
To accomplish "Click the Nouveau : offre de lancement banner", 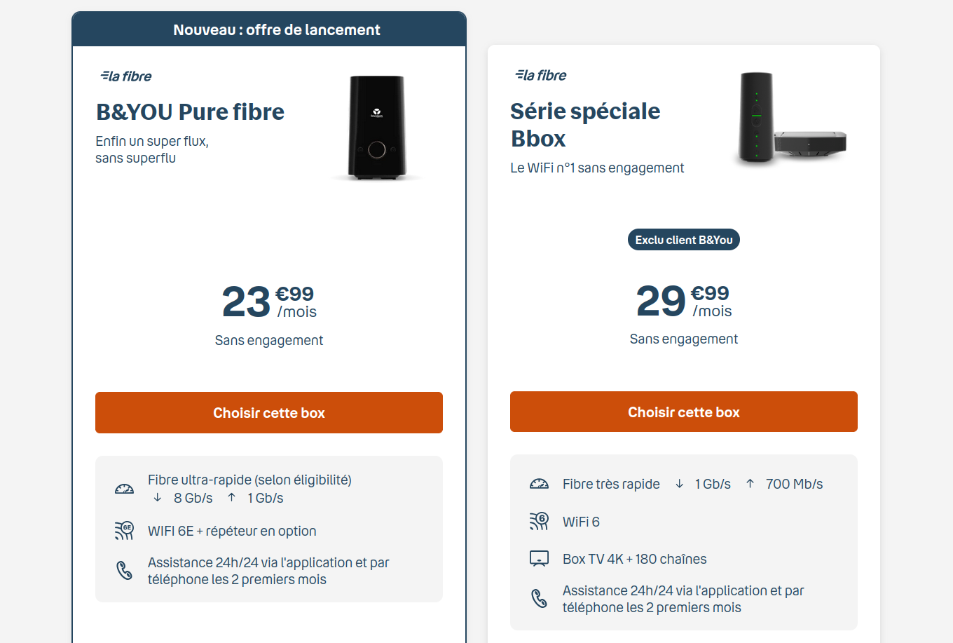I will coord(269,29).
